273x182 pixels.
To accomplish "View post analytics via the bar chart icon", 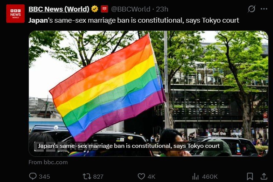I will click(195, 176).
